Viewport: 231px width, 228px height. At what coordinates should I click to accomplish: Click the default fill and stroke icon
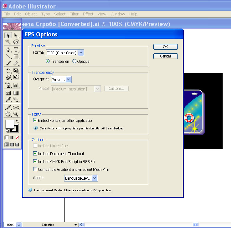pos(7,131)
